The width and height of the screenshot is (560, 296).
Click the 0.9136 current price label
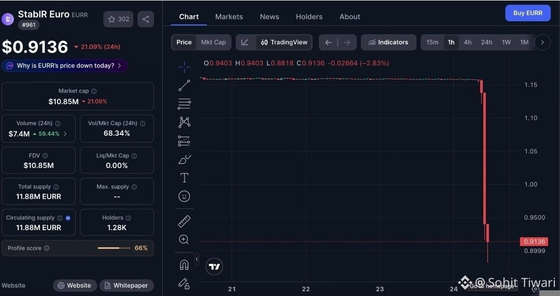pos(534,242)
